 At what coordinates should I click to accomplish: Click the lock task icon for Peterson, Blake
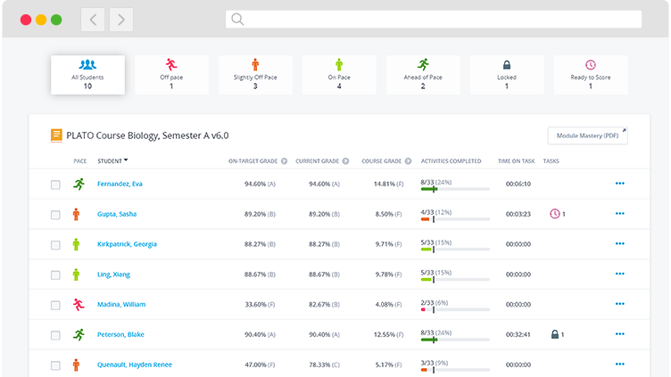pos(555,335)
